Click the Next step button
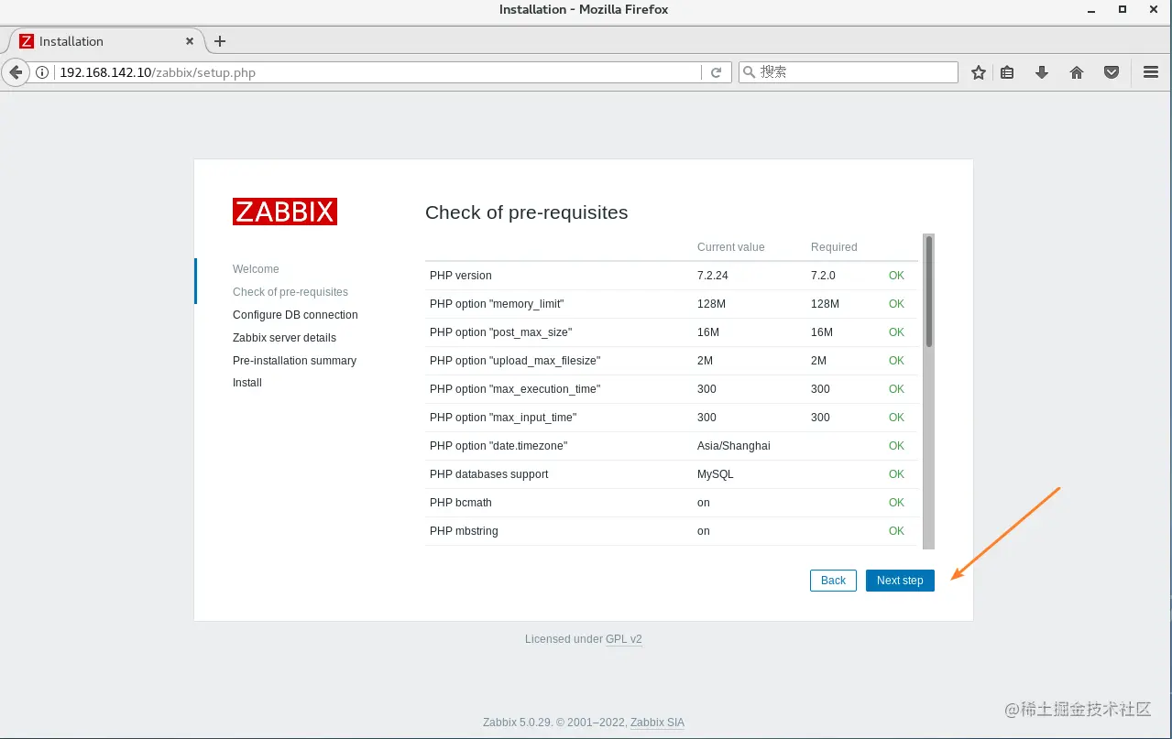 900,581
